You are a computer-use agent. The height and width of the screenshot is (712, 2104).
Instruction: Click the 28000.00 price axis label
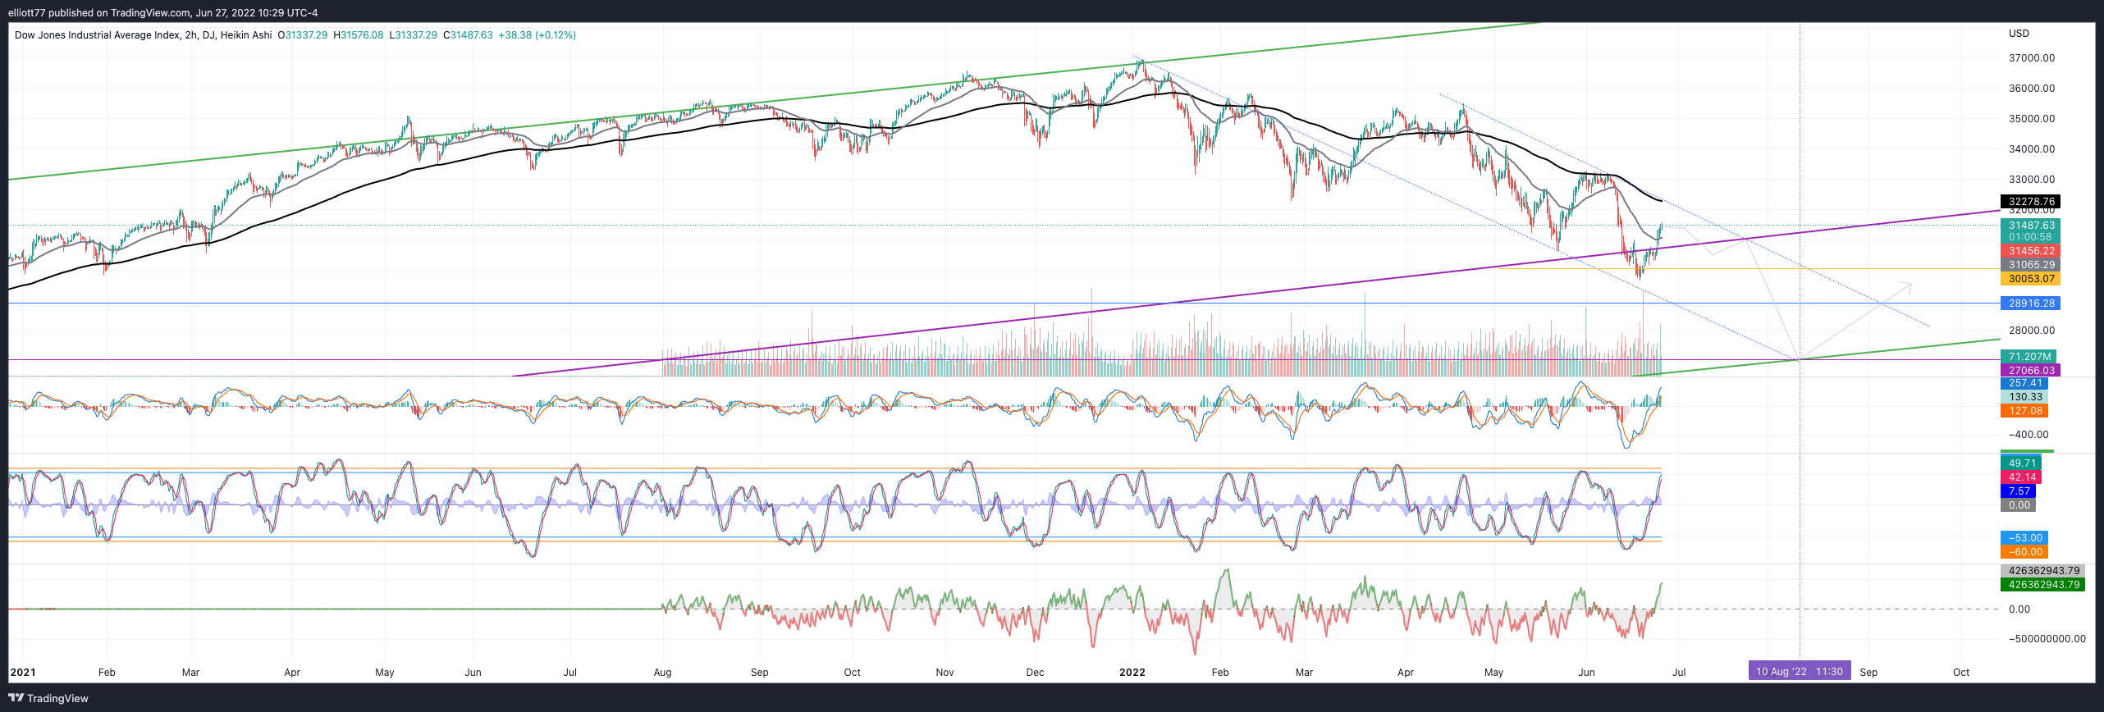2032,331
